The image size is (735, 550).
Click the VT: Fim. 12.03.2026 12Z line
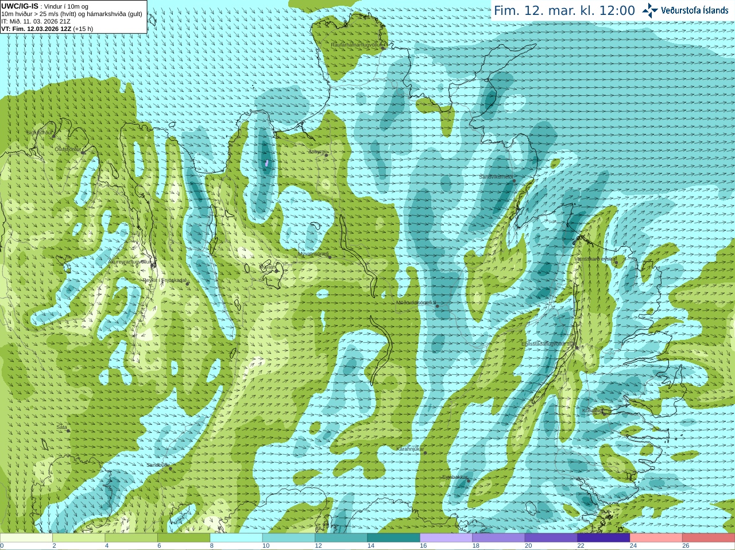click(47, 29)
